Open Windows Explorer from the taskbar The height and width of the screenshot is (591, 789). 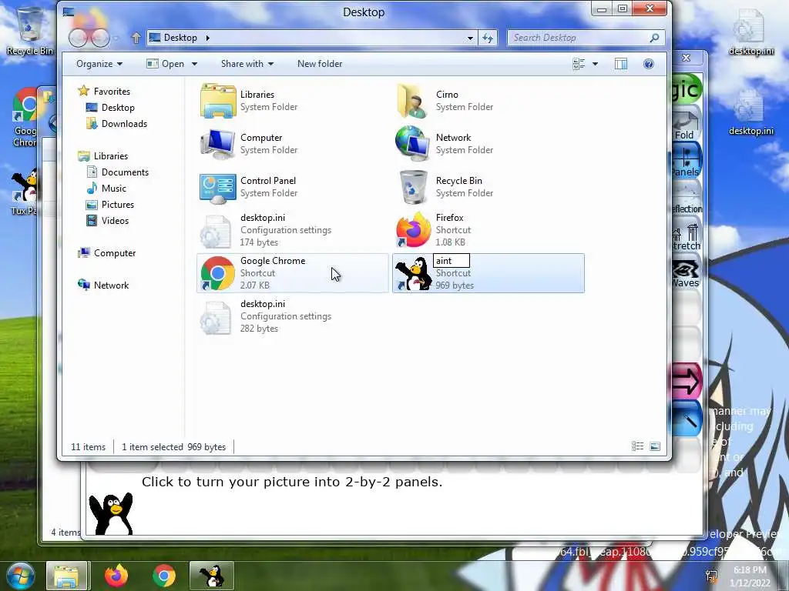coord(67,576)
